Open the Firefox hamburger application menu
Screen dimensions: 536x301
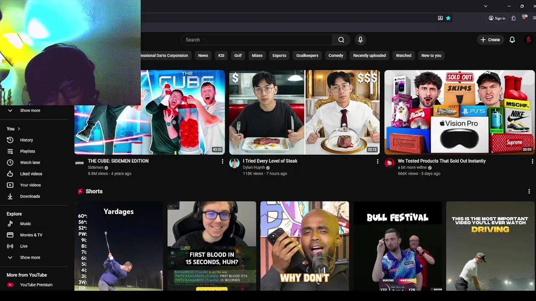[534, 18]
